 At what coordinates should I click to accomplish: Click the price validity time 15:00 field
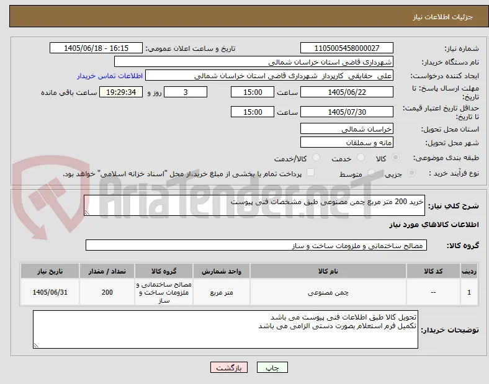click(253, 112)
